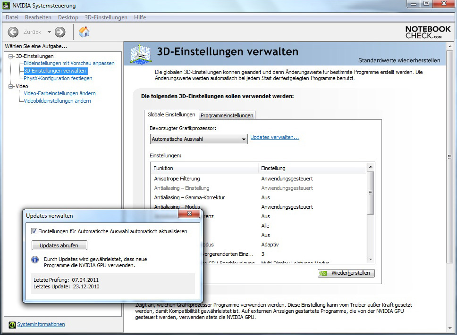
Task: Select the Anisotrope Filterung row
Action: pos(259,179)
